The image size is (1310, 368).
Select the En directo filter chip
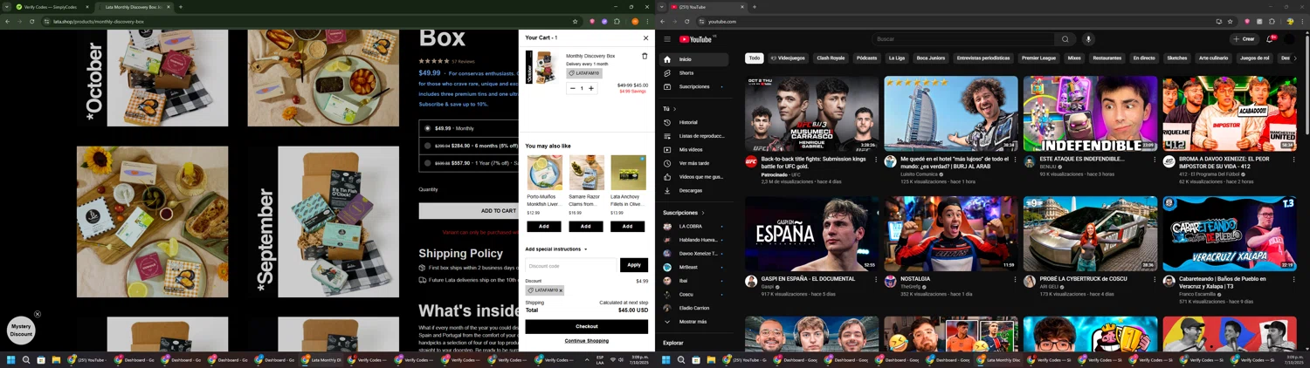(1144, 58)
